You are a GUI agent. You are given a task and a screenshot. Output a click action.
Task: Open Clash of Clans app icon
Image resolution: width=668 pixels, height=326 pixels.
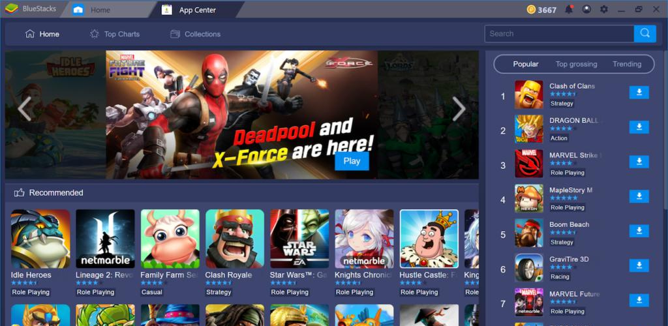tap(528, 95)
